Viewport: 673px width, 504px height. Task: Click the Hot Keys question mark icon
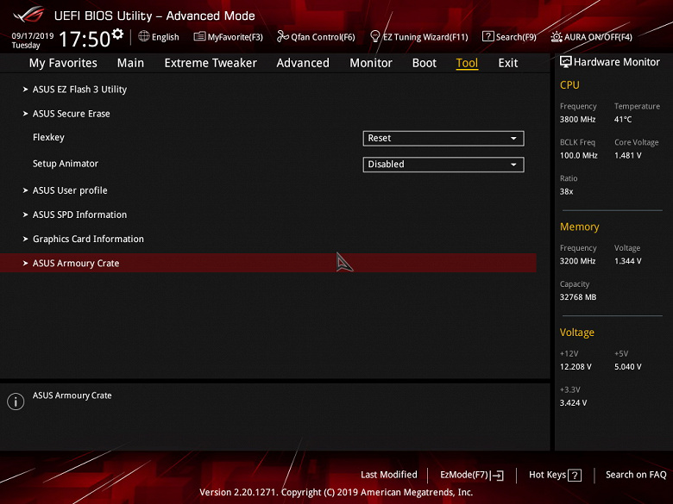pos(575,476)
